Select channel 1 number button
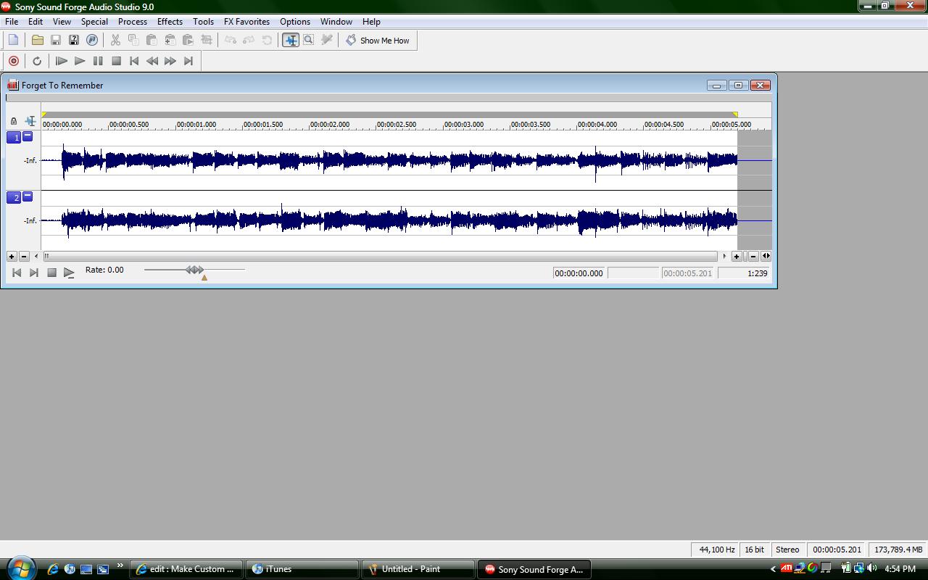Screen dimensions: 928x580 pyautogui.click(x=14, y=137)
